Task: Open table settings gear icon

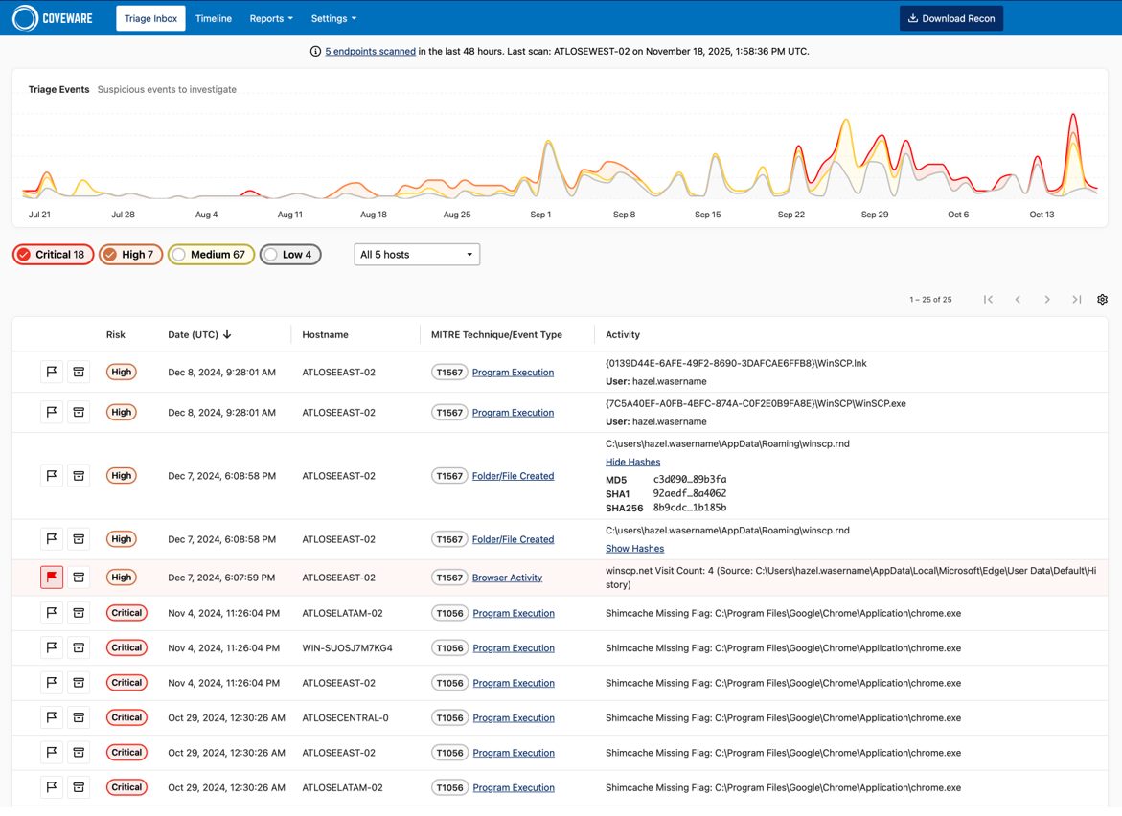Action: tap(1102, 300)
